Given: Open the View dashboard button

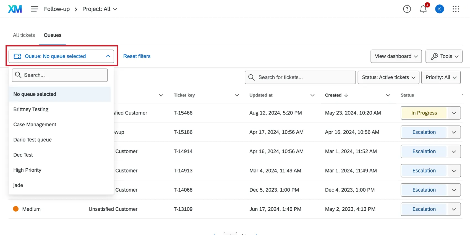Looking at the screenshot, I should click(x=396, y=56).
